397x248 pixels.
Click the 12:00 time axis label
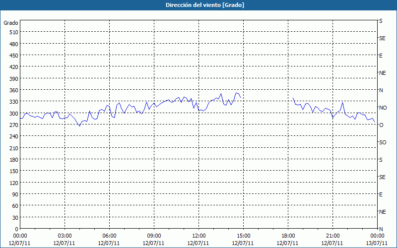199,236
